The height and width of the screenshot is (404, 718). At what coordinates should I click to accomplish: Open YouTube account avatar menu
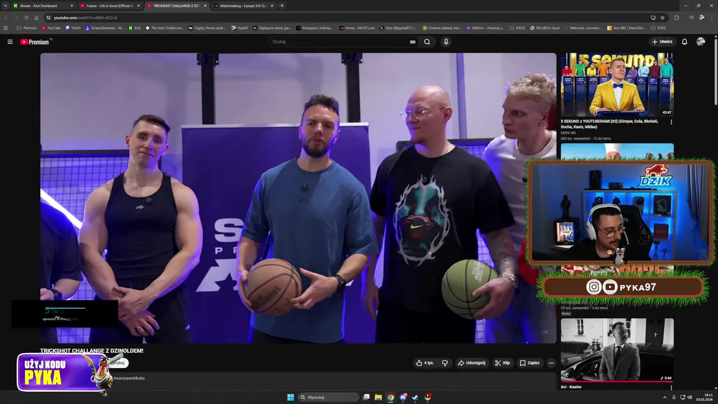click(x=701, y=42)
